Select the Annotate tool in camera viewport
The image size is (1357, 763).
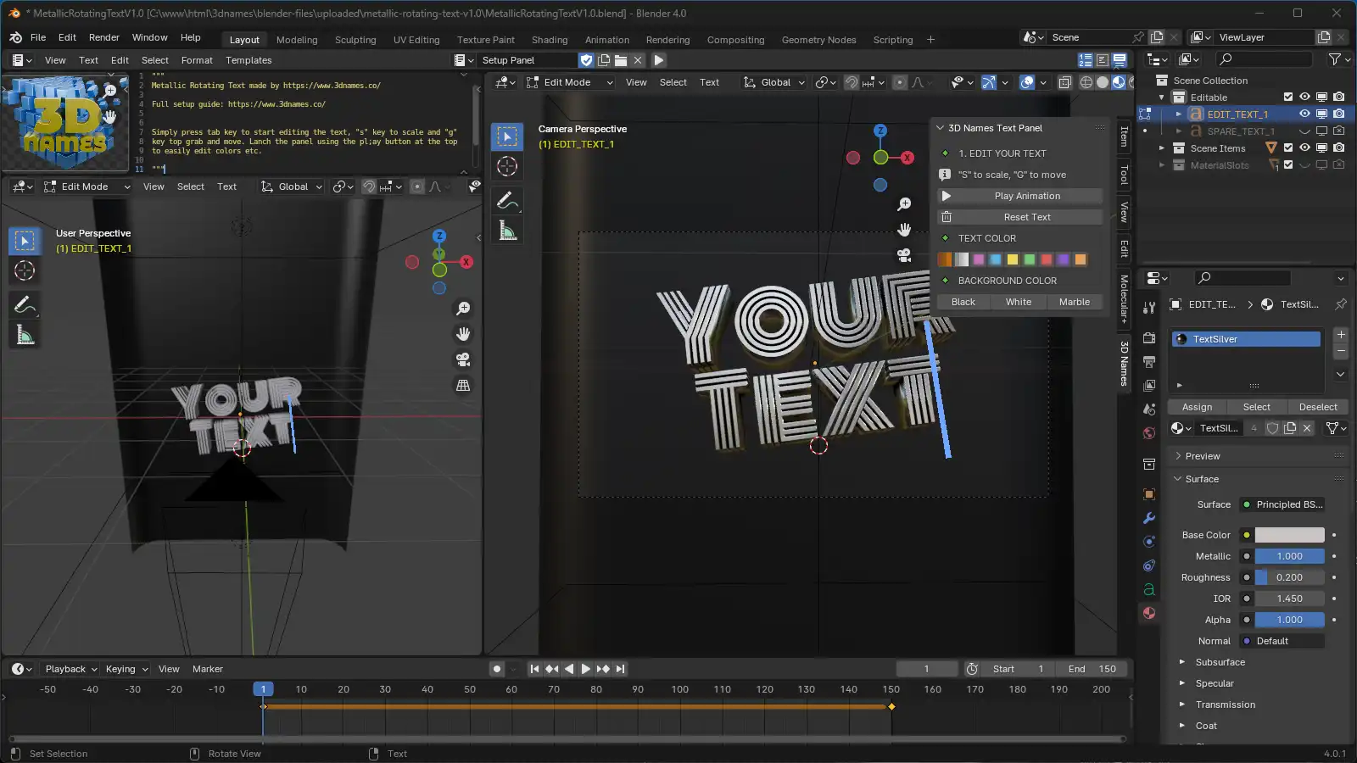(507, 201)
